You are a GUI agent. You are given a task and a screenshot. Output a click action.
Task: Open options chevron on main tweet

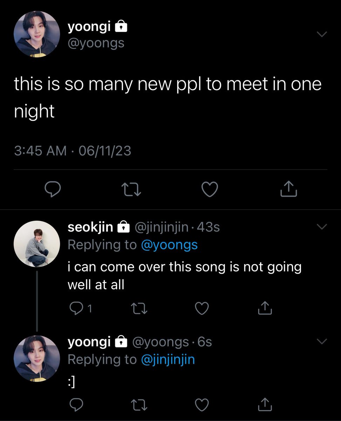322,34
